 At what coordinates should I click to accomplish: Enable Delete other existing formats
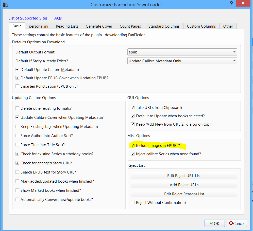17,108
